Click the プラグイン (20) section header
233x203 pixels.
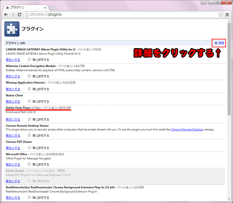point(15,43)
